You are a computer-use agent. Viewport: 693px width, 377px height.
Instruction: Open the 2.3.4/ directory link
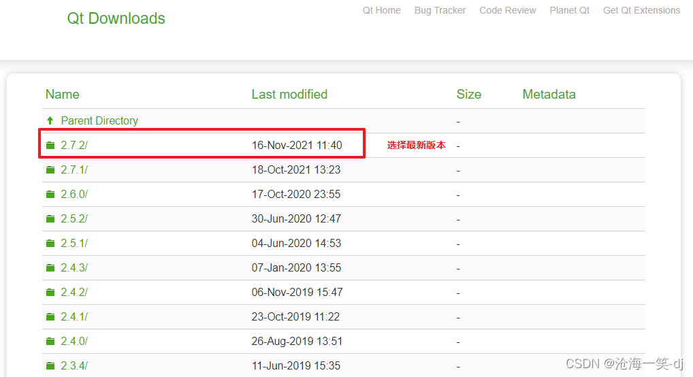click(74, 366)
